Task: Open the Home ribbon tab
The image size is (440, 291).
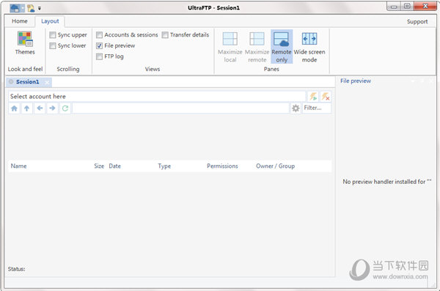Action: coord(20,21)
